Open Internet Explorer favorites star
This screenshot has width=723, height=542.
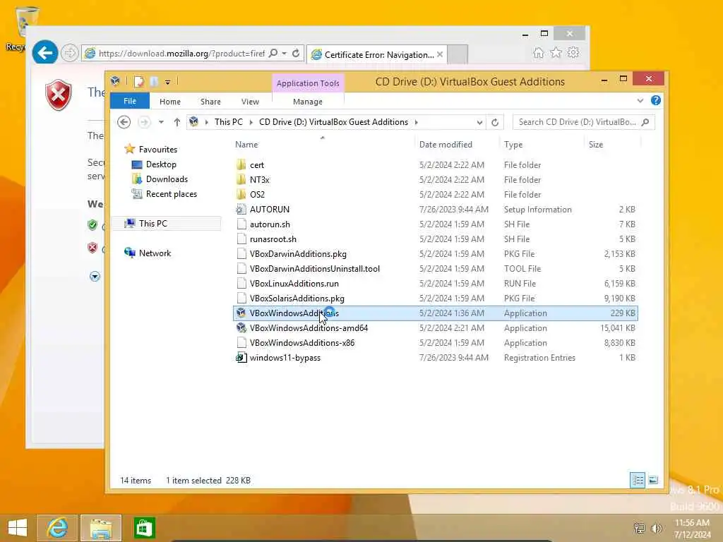click(556, 52)
